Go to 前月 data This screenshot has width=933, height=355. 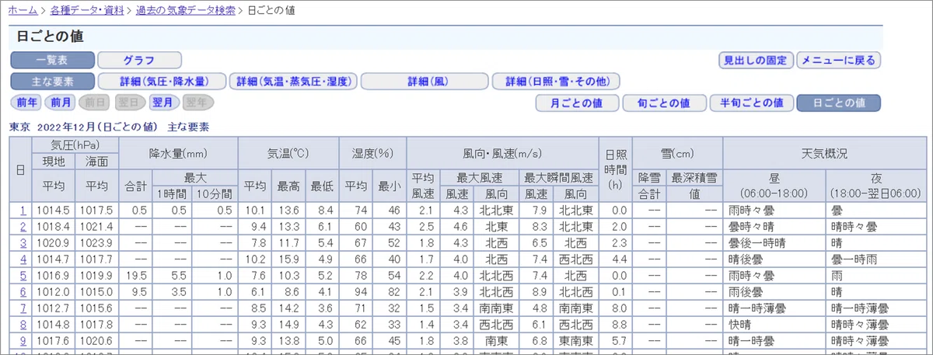pyautogui.click(x=61, y=102)
